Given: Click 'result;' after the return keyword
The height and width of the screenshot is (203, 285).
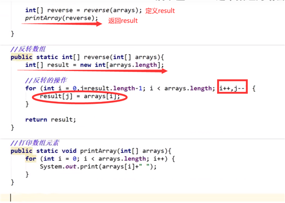Looking at the screenshot, I should click(63, 120).
